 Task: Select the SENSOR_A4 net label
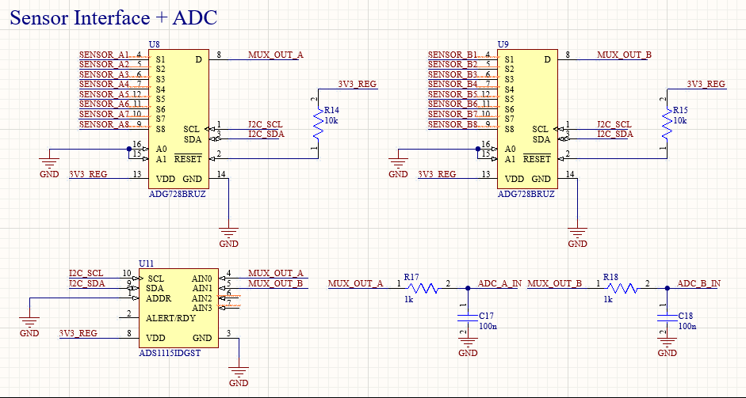[x=104, y=84]
